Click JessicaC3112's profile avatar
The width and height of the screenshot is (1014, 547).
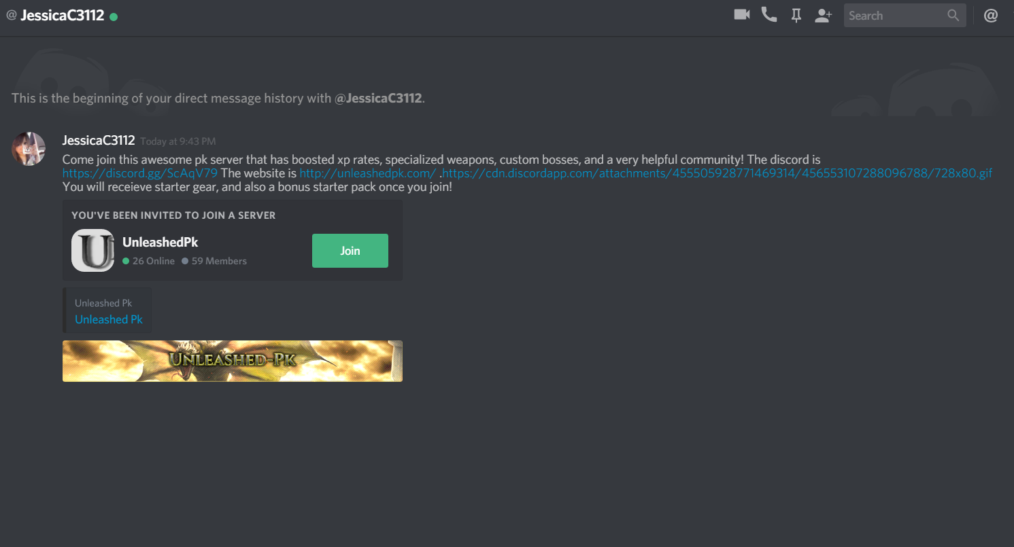point(29,149)
